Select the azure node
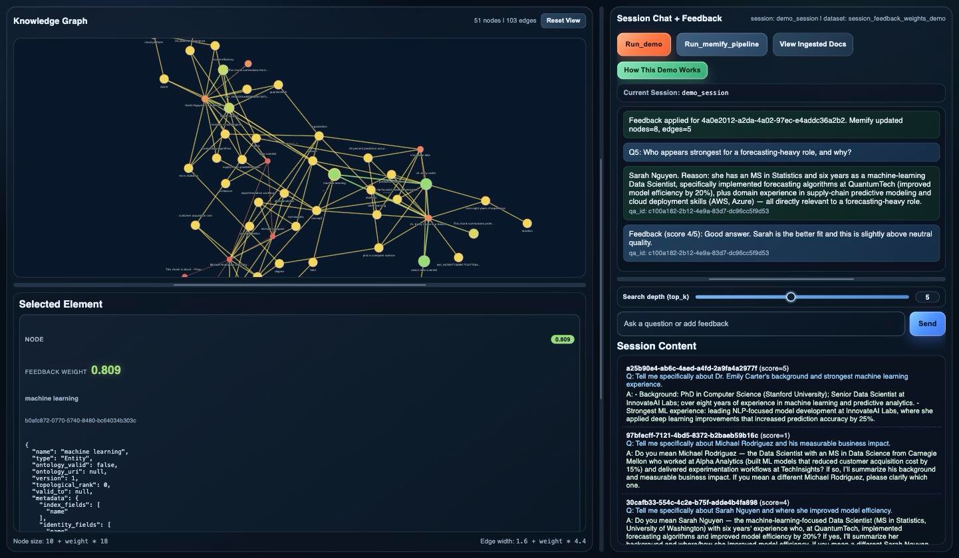The height and width of the screenshot is (558, 959). pos(164,79)
